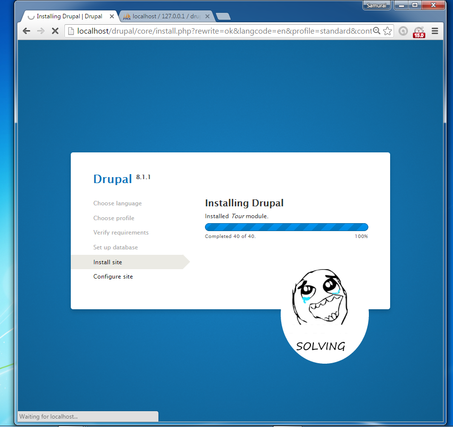Click the Samurai profile button

[x=376, y=5]
